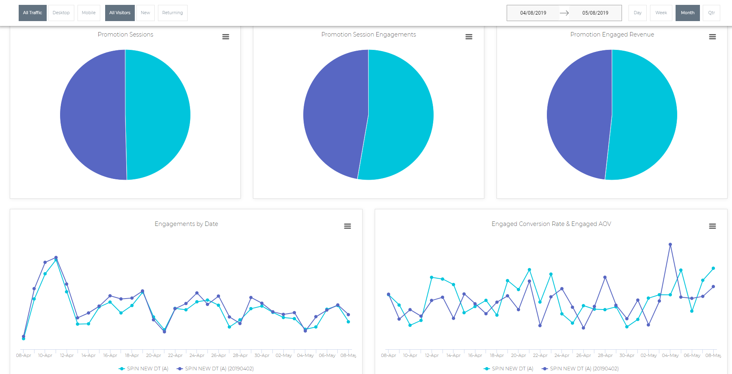The height and width of the screenshot is (374, 732).
Task: Open export menu on Engaged Conversion Rate chart
Action: (x=713, y=226)
